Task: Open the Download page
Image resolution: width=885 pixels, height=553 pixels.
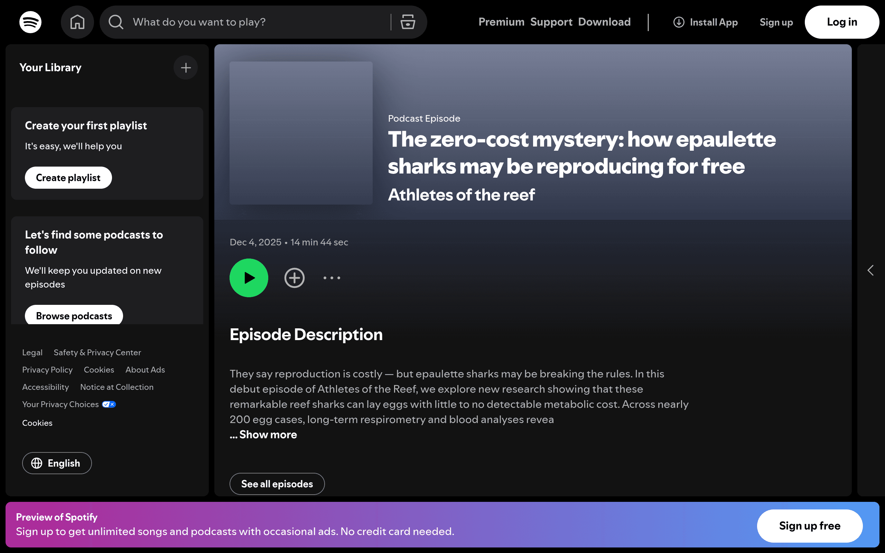Action: point(604,22)
